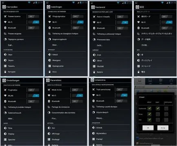Open Mehr... in German Einstellungen

(x=22, y=118)
